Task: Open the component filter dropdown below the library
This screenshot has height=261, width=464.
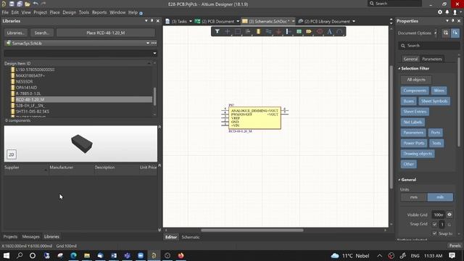Action: (x=154, y=53)
